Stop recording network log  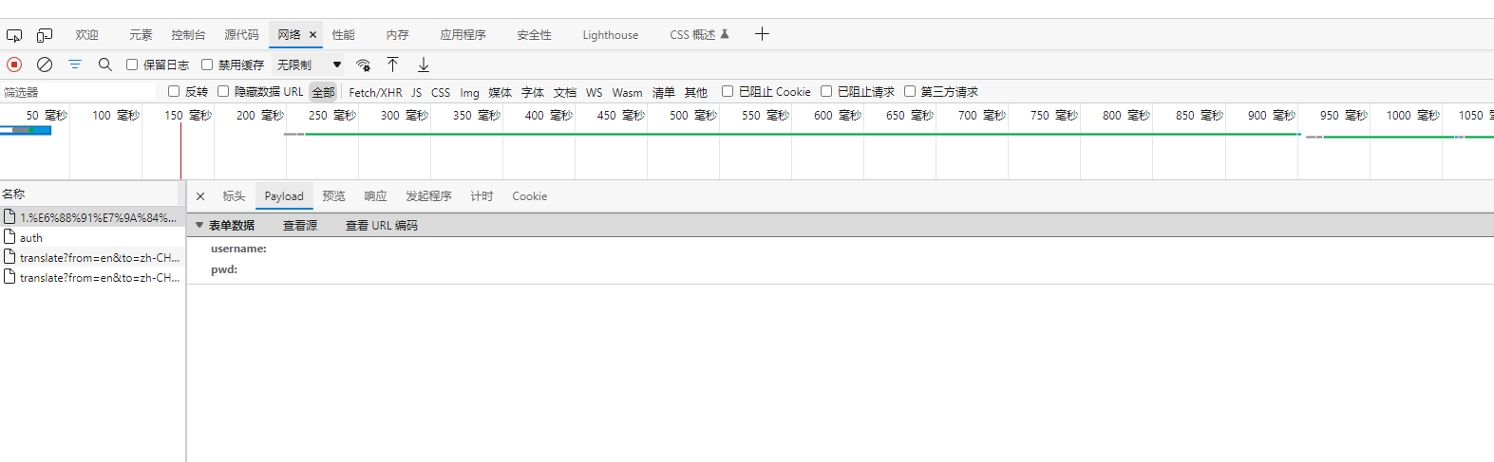[14, 65]
